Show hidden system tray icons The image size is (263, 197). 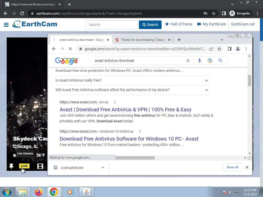[218, 192]
